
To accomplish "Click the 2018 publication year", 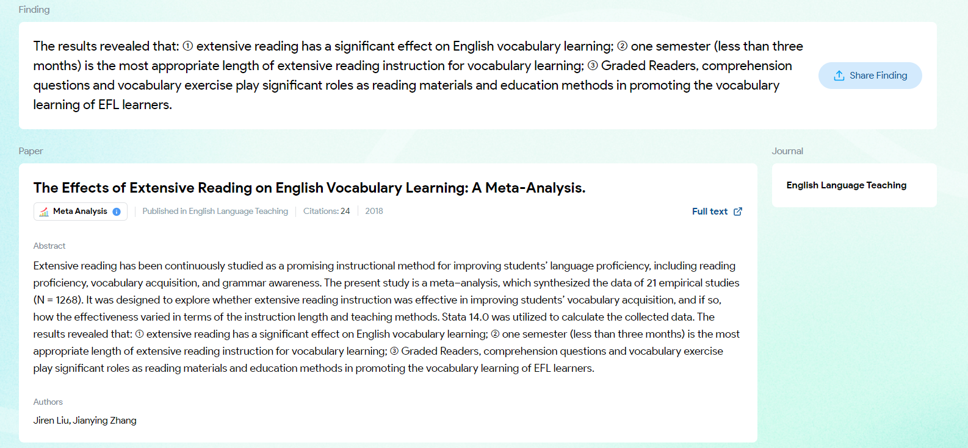I will (374, 212).
